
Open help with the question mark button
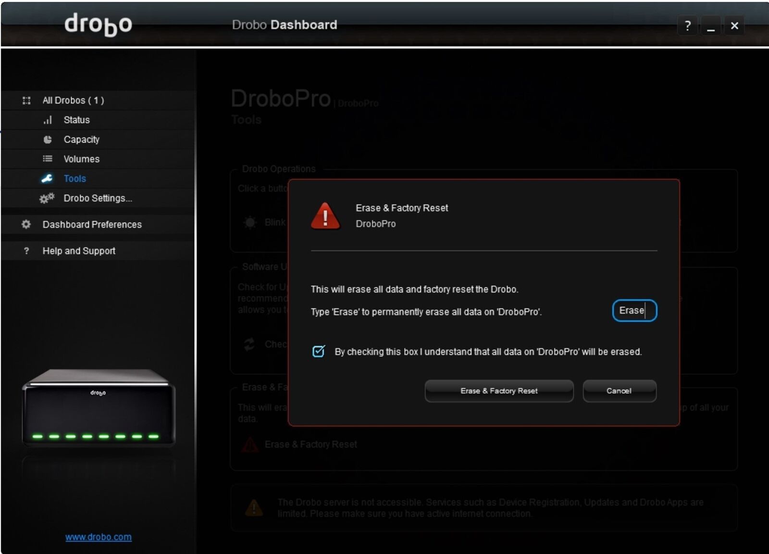(x=687, y=25)
